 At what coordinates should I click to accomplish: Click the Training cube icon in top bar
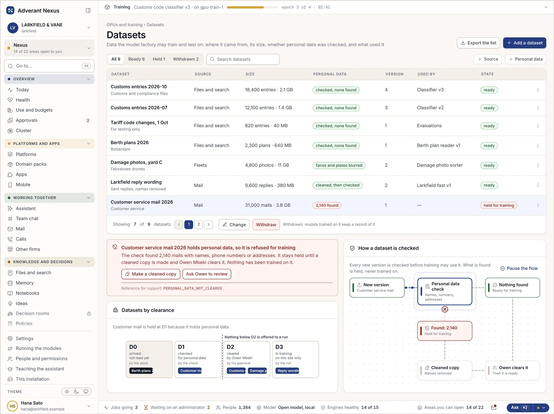(x=107, y=7)
